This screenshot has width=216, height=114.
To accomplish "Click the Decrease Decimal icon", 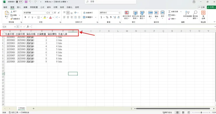I will click(118, 17).
